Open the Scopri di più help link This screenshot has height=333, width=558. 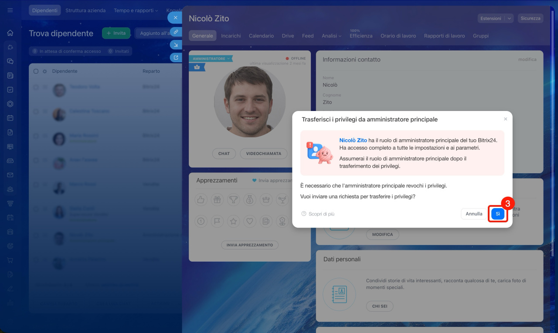pos(321,214)
